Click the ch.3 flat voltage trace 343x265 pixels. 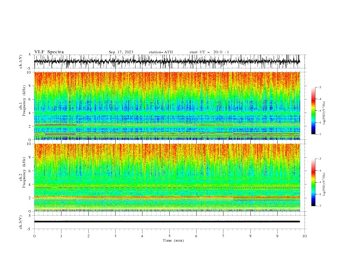click(167, 222)
